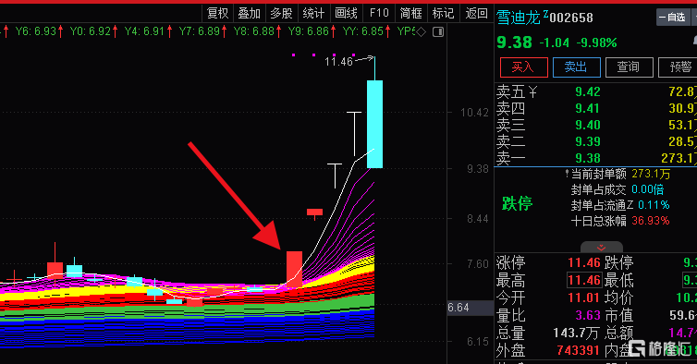
Task: Click the diamond icon beside indicator values
Action: [422, 32]
